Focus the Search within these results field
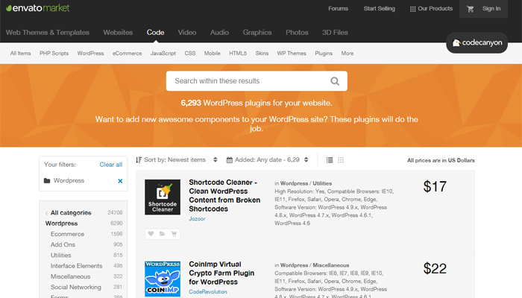Image resolution: width=522 pixels, height=298 pixels. coord(257,80)
